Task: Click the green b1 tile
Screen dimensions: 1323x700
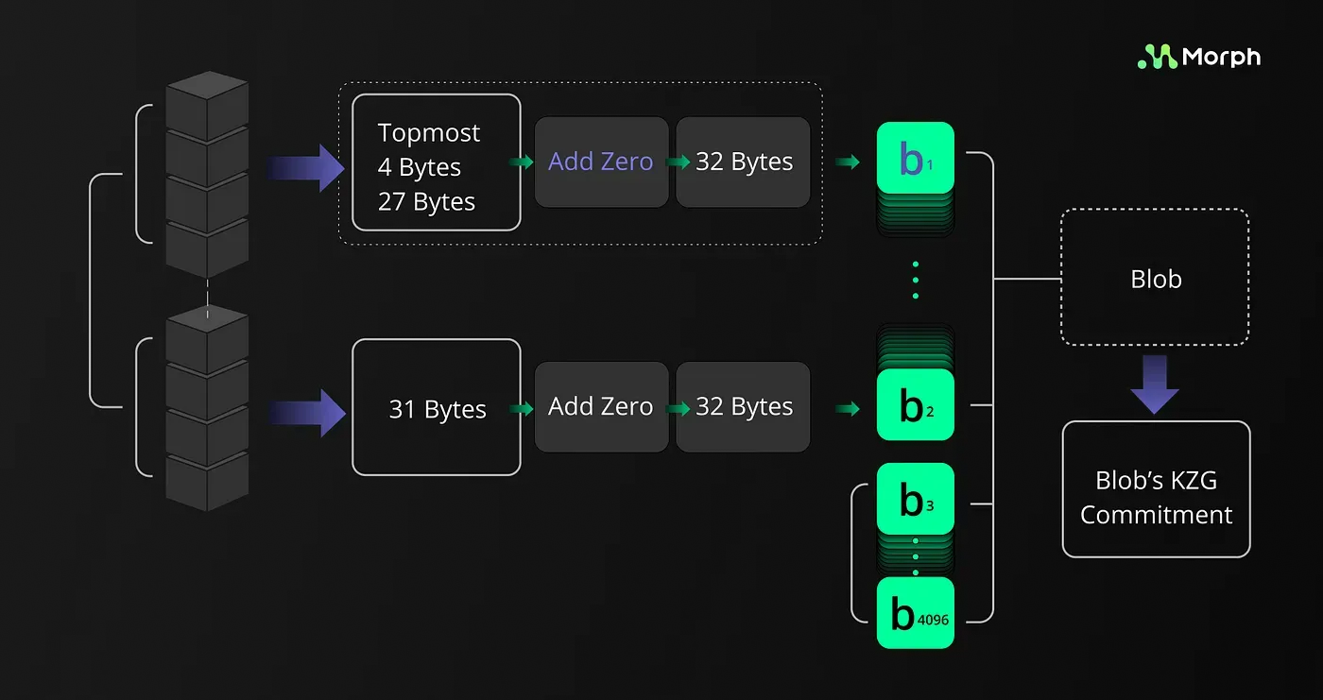Action: pyautogui.click(x=915, y=161)
